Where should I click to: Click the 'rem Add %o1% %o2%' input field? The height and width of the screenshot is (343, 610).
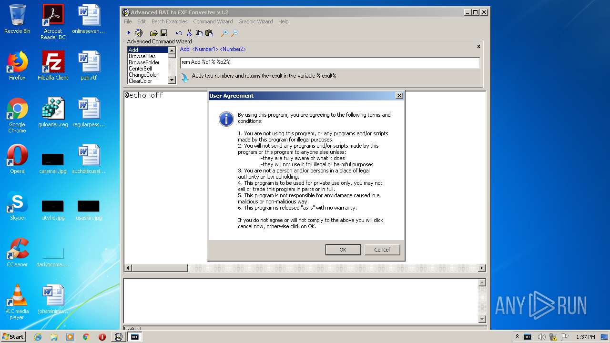(x=330, y=62)
